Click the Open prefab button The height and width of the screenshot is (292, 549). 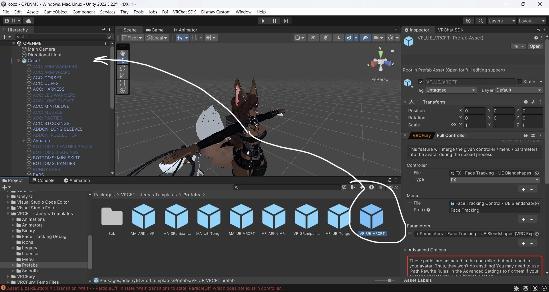pos(535,46)
